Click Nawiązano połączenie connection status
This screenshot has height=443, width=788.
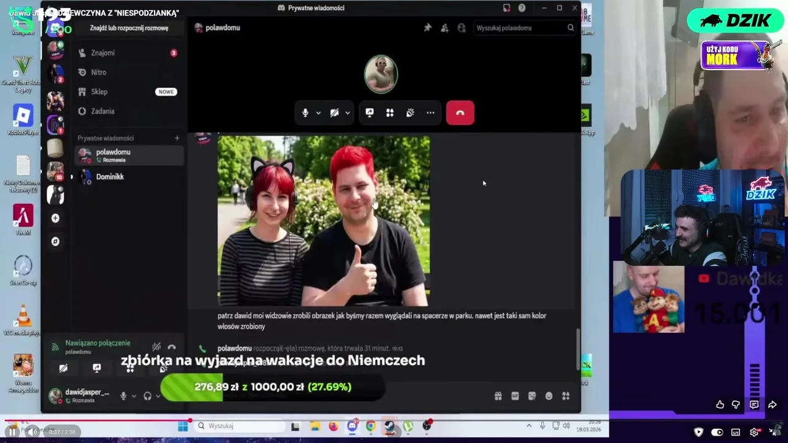coord(98,343)
